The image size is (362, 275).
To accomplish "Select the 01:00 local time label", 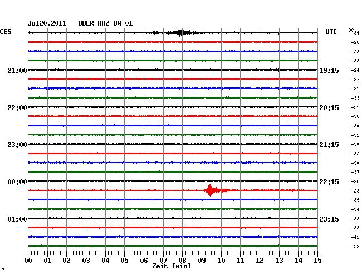I will coord(17,219).
